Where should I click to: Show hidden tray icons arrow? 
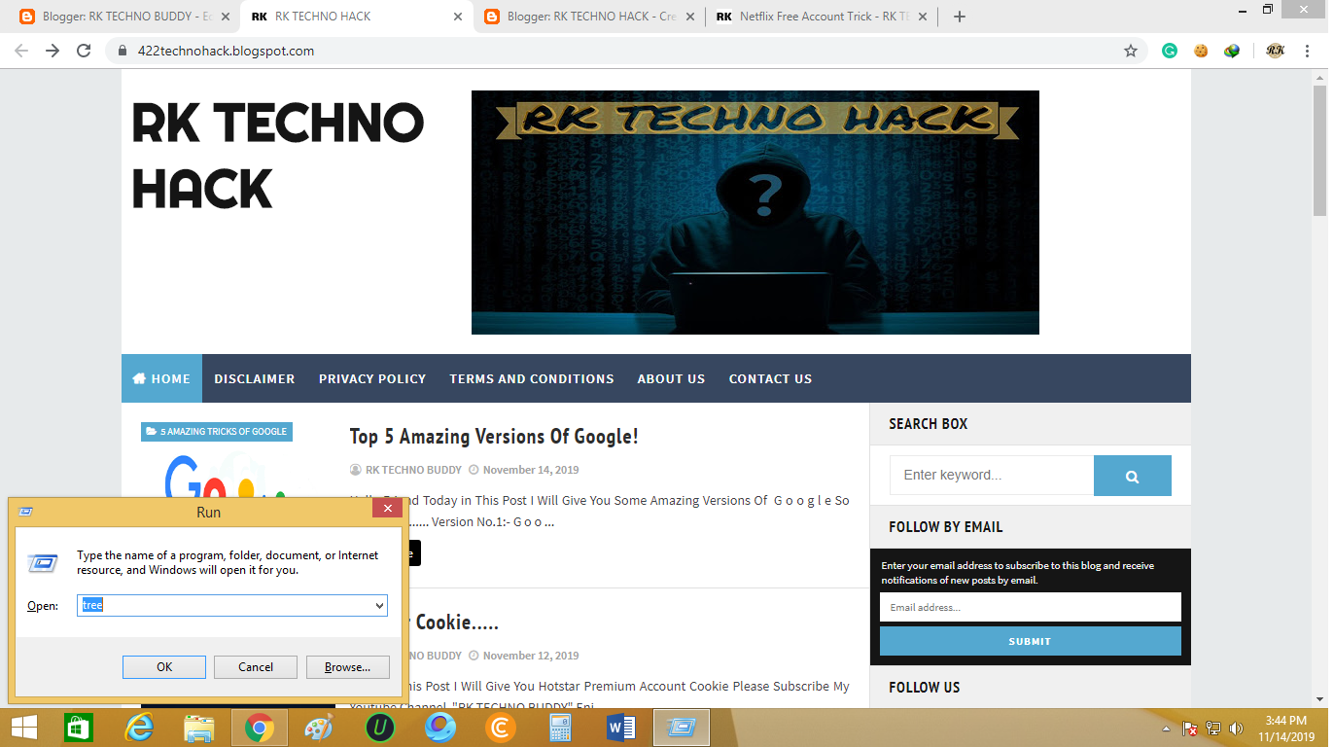coord(1166,729)
